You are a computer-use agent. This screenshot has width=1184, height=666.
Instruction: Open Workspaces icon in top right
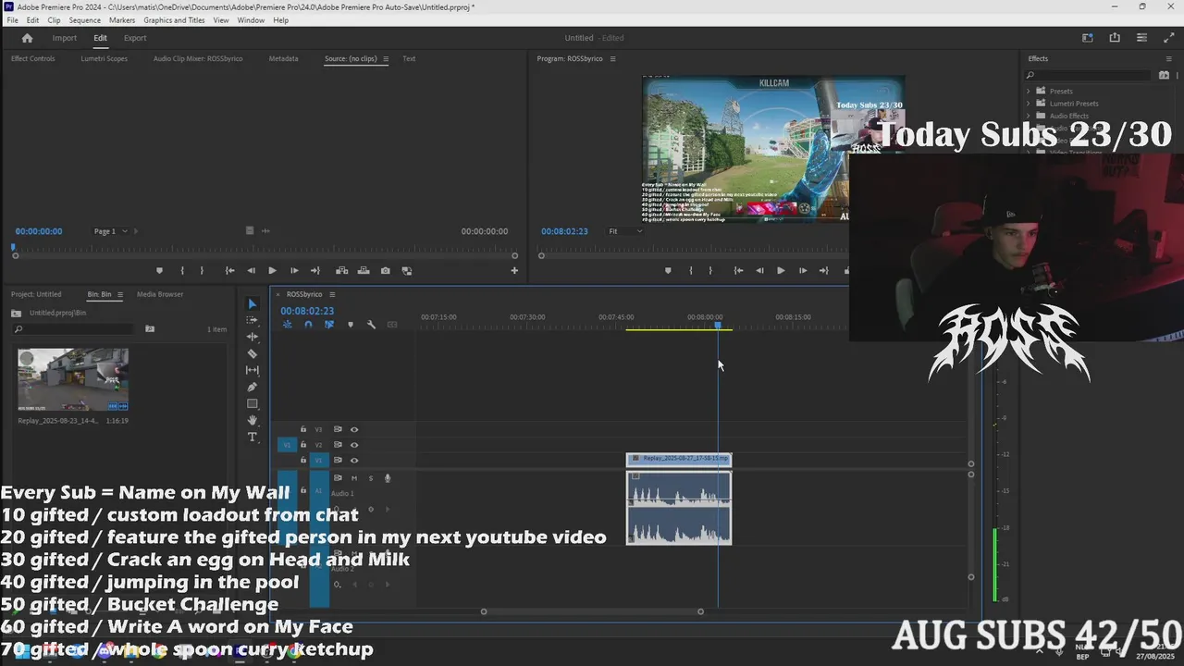1088,38
